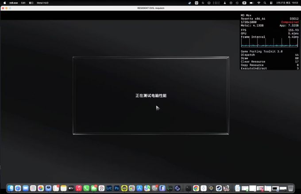Open Messages with unread badge
The height and width of the screenshot is (194, 301).
(x=94, y=188)
